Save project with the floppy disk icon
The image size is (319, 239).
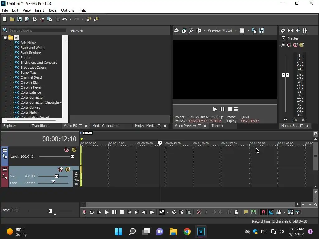point(20,19)
